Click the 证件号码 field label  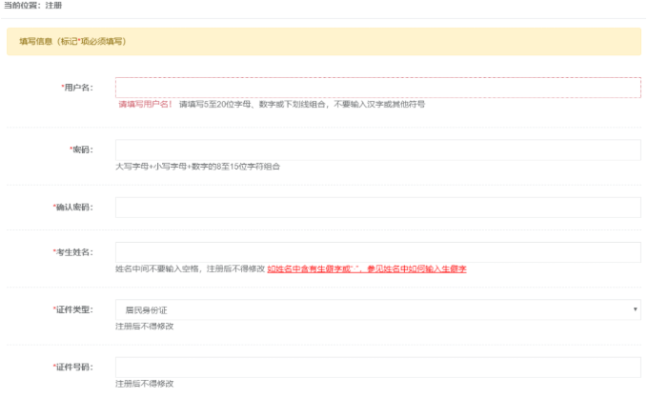(x=73, y=367)
